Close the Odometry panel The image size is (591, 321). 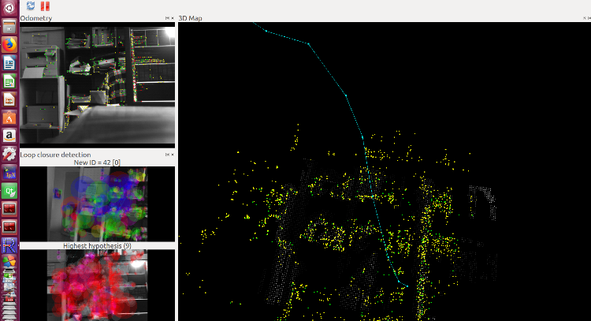(173, 18)
